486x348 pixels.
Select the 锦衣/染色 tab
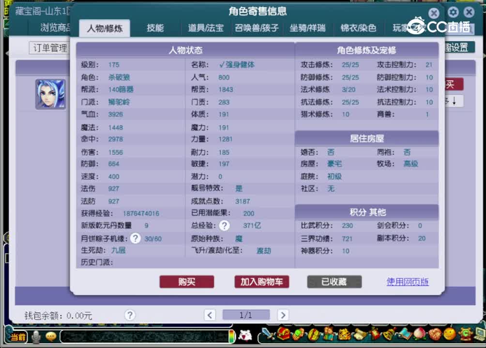[x=358, y=28]
